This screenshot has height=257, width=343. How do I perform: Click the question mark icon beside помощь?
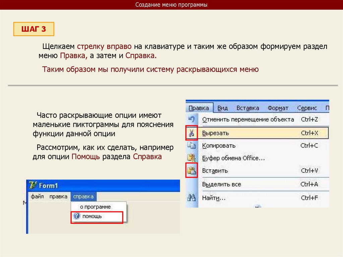click(x=76, y=216)
